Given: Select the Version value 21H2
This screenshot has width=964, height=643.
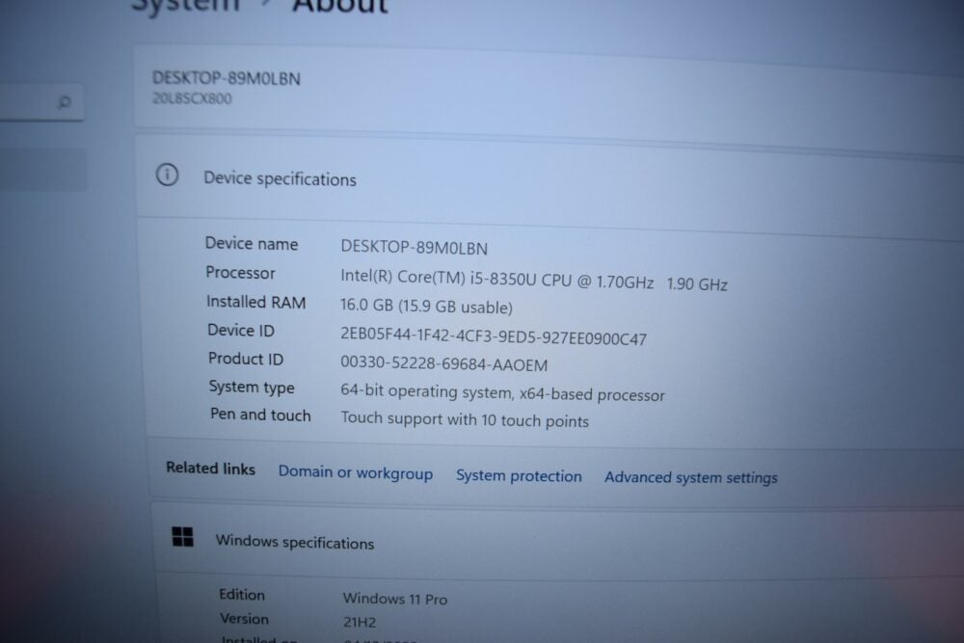Looking at the screenshot, I should pos(360,622).
